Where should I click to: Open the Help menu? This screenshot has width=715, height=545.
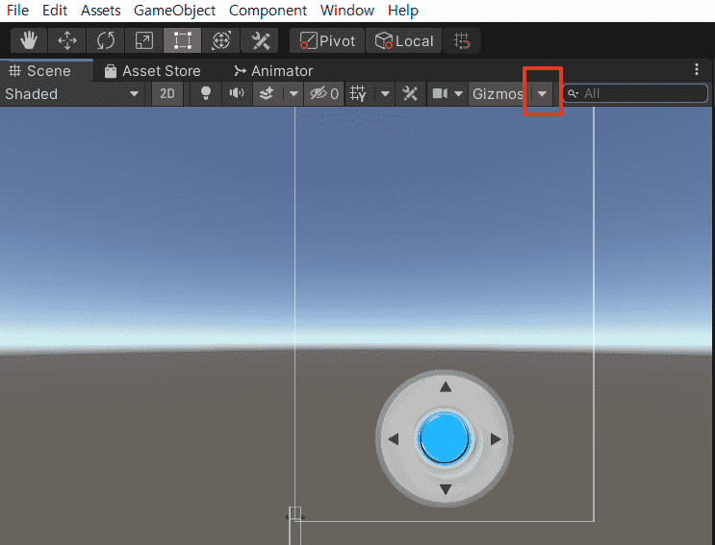point(403,11)
